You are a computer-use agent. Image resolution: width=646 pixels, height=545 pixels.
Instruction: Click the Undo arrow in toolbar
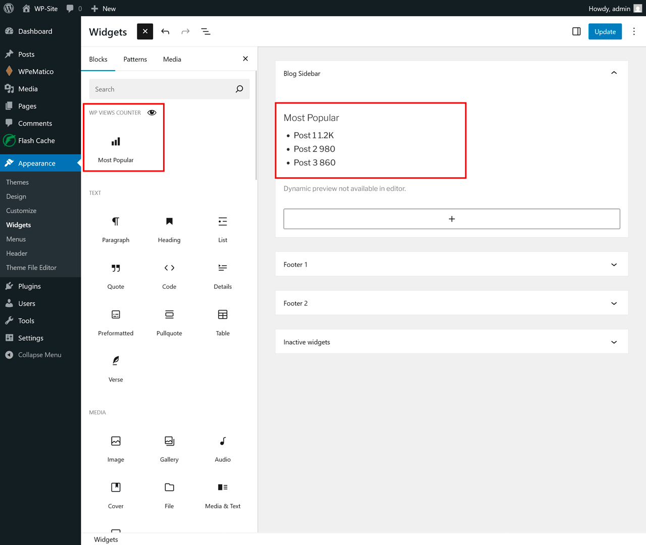(x=165, y=32)
